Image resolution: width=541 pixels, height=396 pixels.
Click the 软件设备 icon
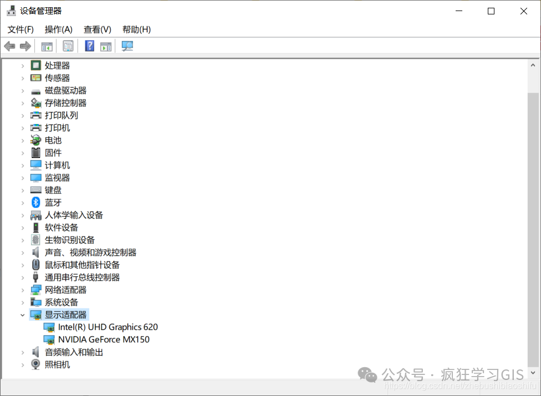(x=35, y=227)
